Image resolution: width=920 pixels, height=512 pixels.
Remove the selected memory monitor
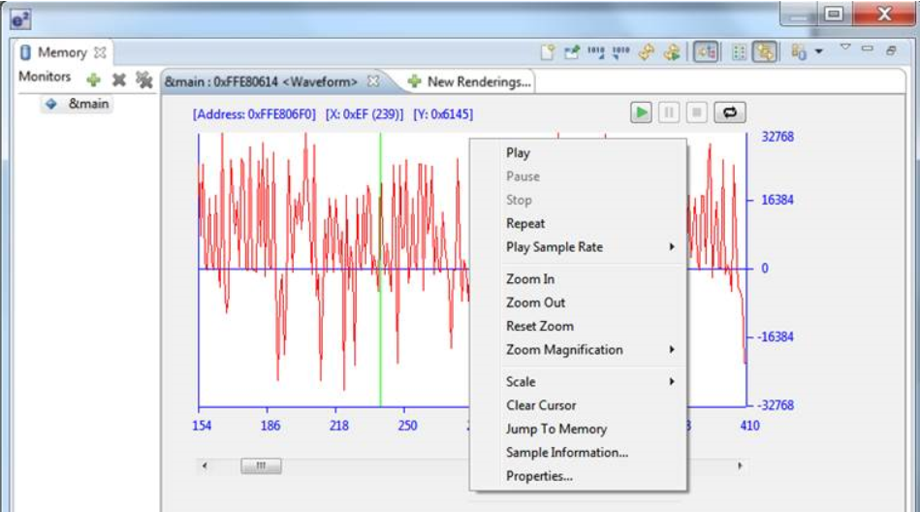click(x=118, y=80)
